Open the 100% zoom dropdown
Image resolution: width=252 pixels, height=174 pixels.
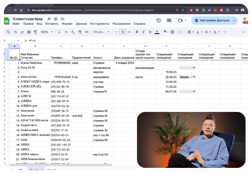(46, 32)
